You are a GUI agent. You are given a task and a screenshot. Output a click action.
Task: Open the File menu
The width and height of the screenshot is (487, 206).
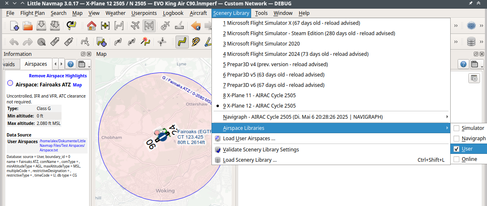point(10,13)
